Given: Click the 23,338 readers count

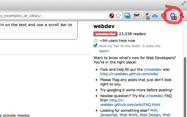Looking at the screenshot, I should pyautogui.click(x=132, y=34).
